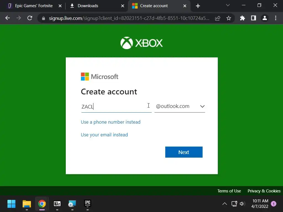Click the address bar URL
Image resolution: width=283 pixels, height=212 pixels.
129,18
